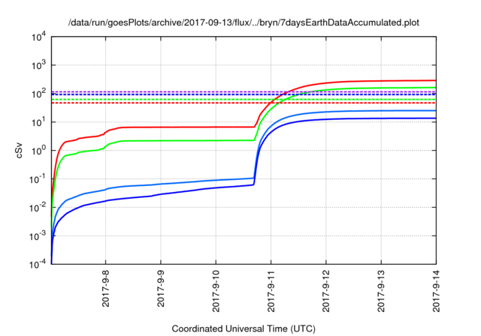Click the Coordinated Universal Time (UTC) axis label

[244, 329]
